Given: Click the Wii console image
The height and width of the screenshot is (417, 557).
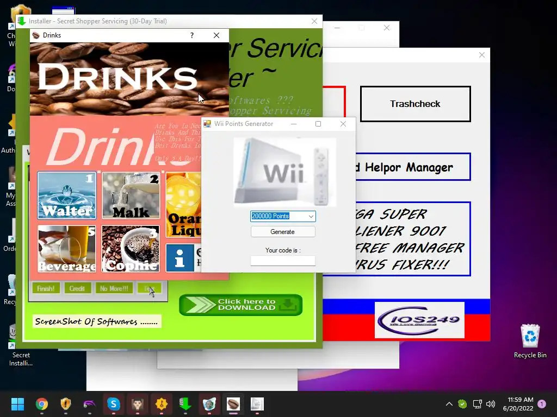Looking at the screenshot, I should (285, 172).
